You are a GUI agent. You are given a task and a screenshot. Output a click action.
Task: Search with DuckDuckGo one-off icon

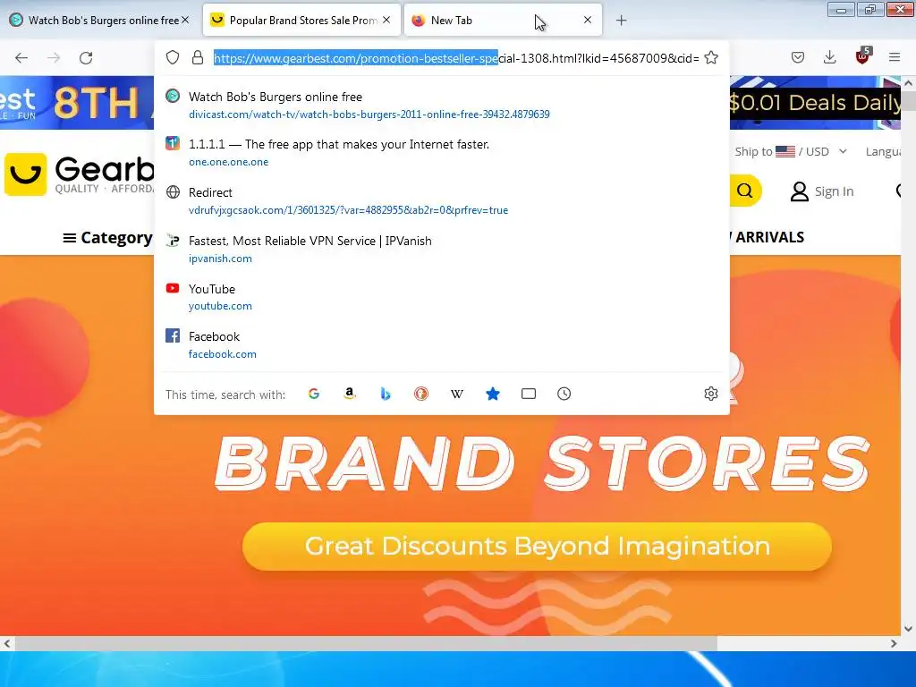coord(421,394)
